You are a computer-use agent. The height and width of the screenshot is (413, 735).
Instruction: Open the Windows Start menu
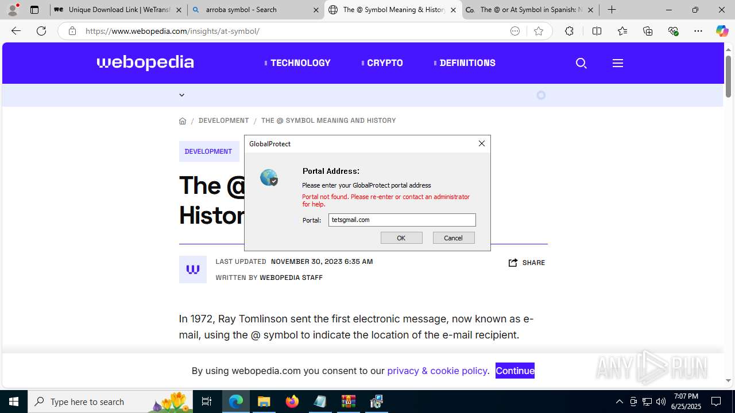click(x=14, y=402)
